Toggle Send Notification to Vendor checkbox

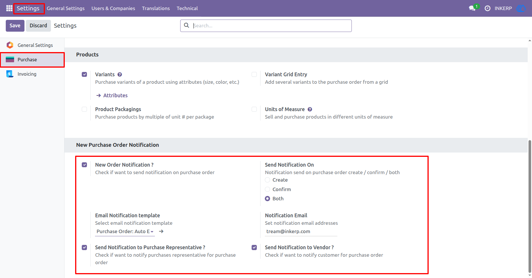tap(254, 247)
